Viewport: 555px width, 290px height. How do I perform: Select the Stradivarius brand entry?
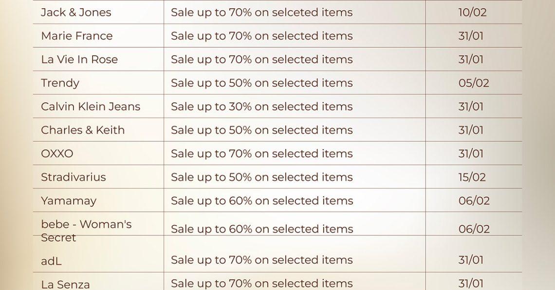[x=73, y=177]
